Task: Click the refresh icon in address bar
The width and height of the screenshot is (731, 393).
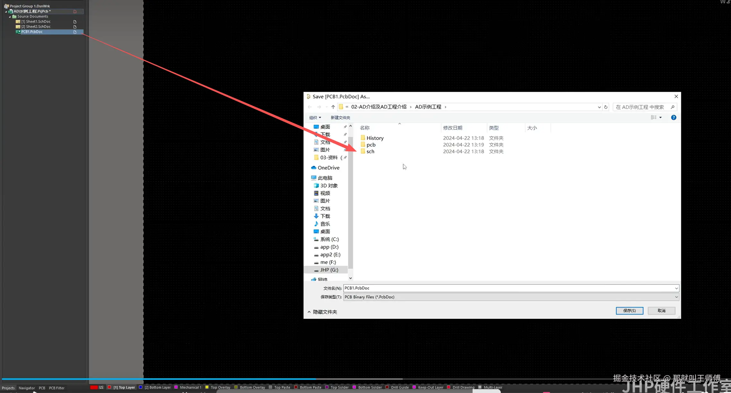Action: point(606,107)
